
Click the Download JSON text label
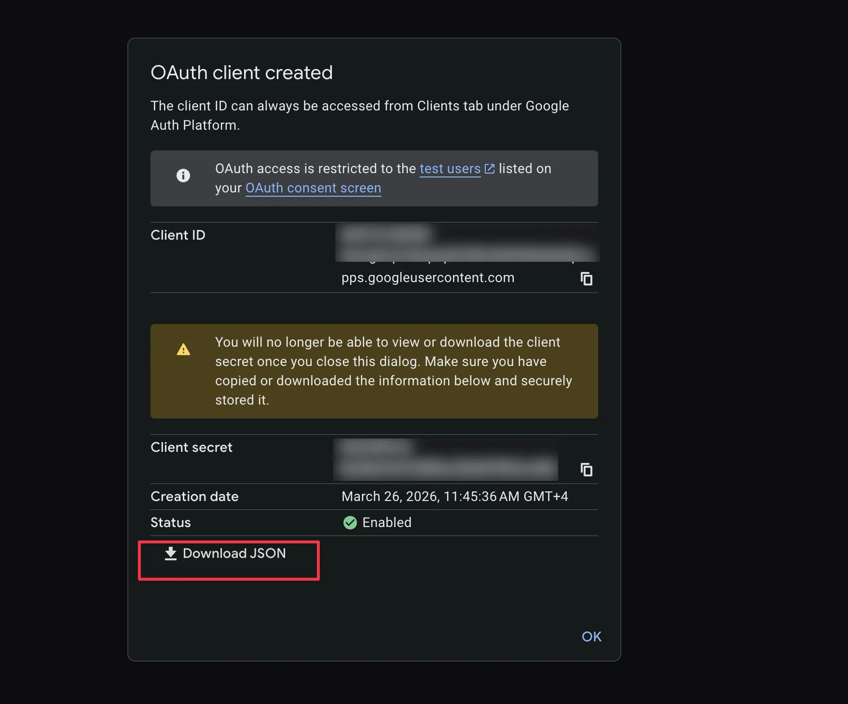(x=234, y=554)
